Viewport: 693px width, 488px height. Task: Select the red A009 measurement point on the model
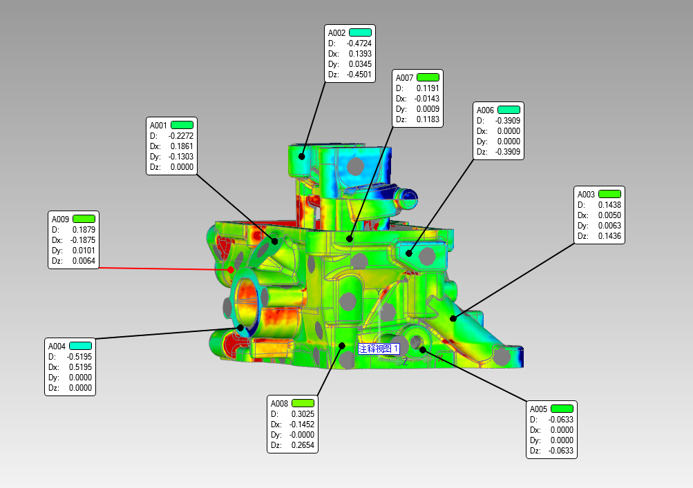pyautogui.click(x=231, y=269)
